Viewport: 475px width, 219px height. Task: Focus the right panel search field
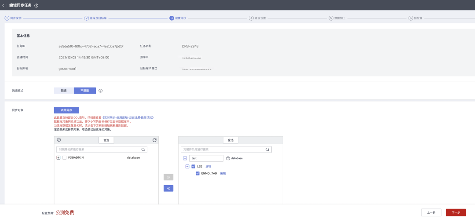coord(227,150)
